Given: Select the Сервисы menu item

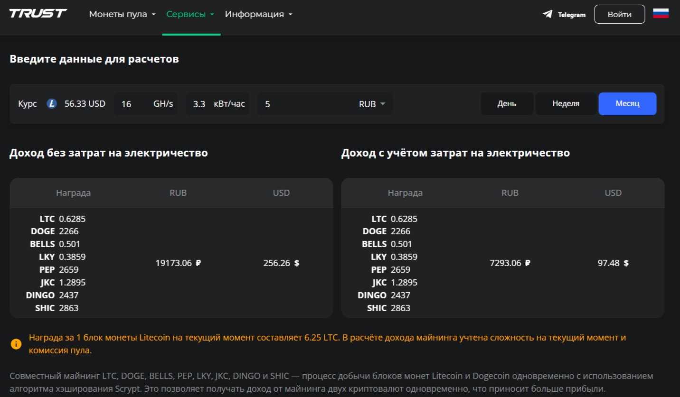Looking at the screenshot, I should click(x=187, y=14).
